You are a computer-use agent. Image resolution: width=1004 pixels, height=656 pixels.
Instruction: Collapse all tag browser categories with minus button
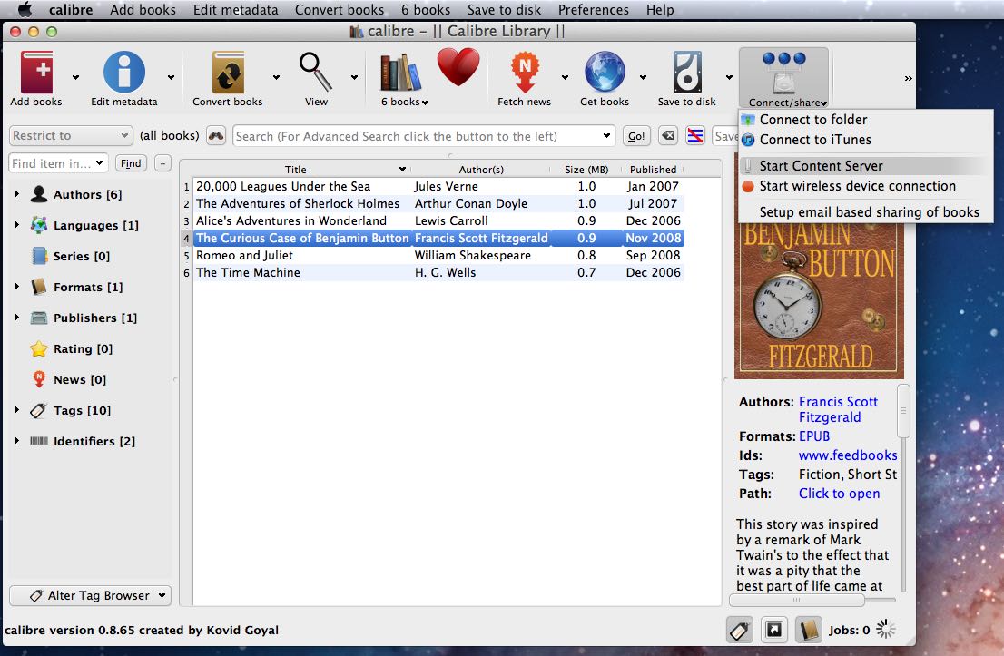pyautogui.click(x=162, y=163)
